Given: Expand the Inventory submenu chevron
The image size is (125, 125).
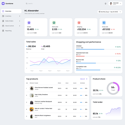Looking at the screenshot, I should 20,16.
